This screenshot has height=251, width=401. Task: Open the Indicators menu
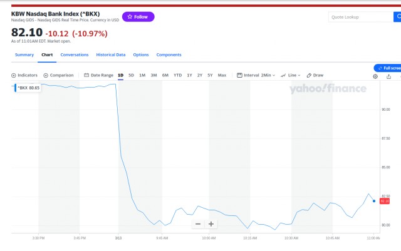click(24, 75)
